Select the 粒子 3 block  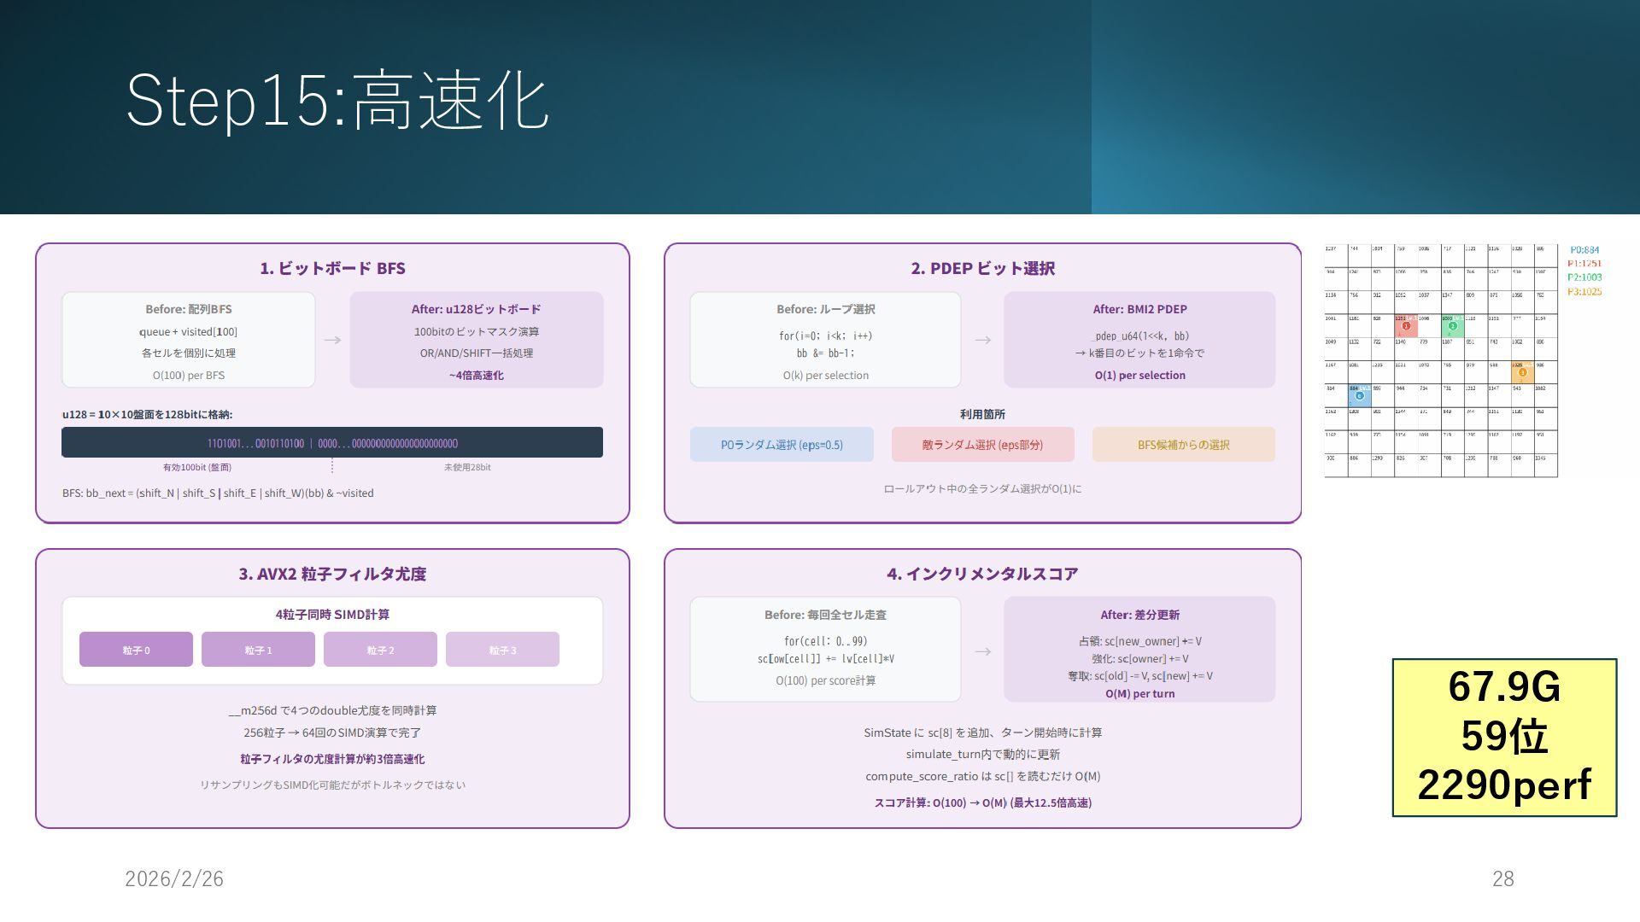tap(502, 650)
